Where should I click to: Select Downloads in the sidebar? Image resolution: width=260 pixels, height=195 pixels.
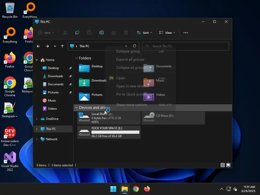tap(55, 76)
